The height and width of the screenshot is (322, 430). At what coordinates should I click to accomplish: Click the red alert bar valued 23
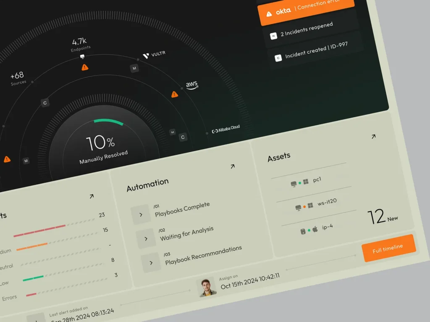tap(39, 231)
